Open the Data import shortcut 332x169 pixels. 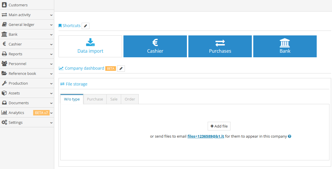(90, 46)
